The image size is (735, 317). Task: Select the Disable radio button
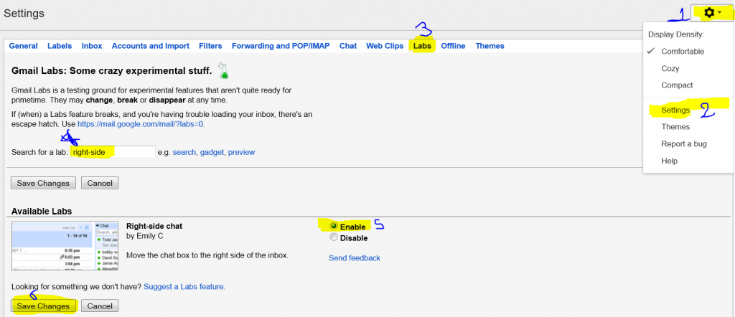pos(333,237)
